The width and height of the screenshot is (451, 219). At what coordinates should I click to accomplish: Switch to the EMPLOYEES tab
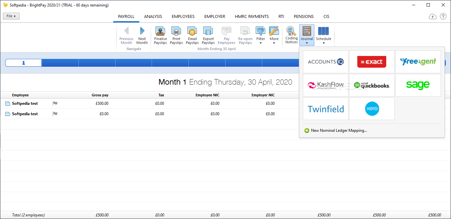(x=183, y=17)
